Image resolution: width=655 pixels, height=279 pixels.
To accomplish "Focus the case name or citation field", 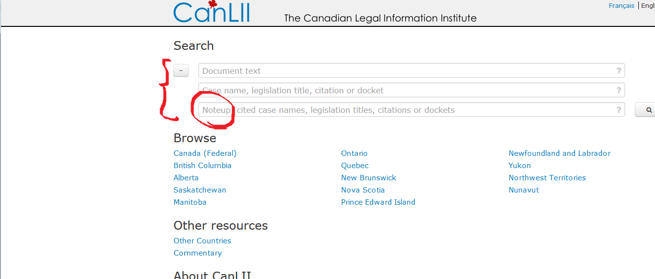I will tap(412, 90).
